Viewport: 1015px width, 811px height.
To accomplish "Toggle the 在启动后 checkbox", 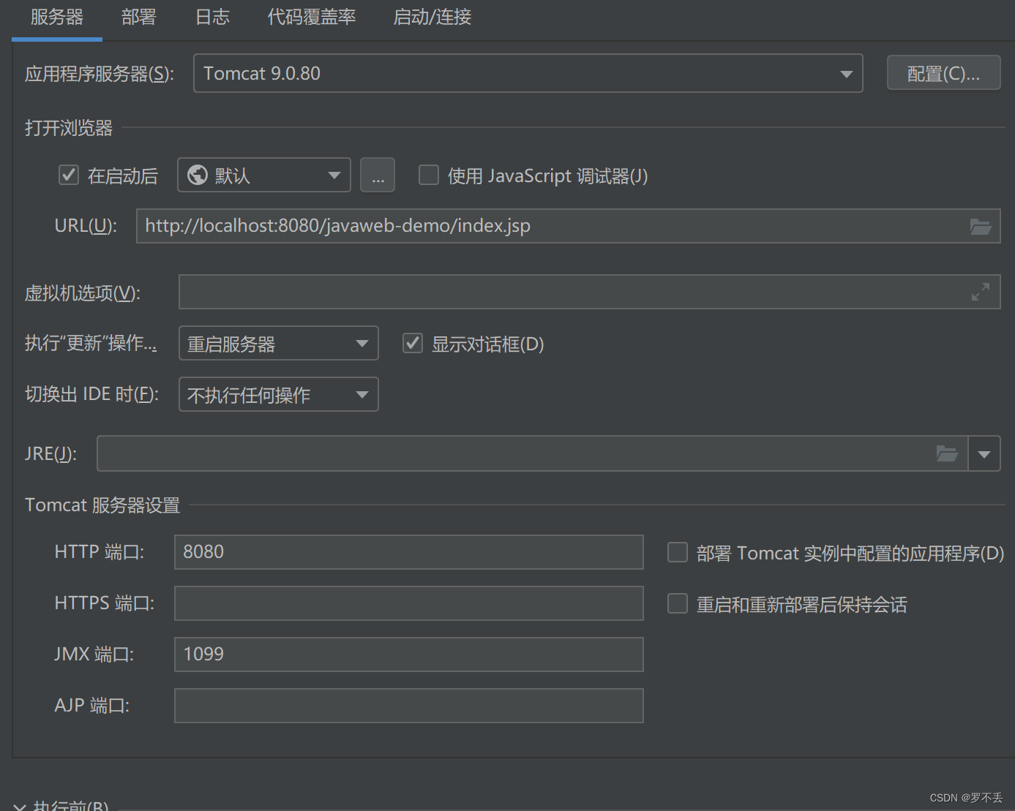I will point(69,176).
